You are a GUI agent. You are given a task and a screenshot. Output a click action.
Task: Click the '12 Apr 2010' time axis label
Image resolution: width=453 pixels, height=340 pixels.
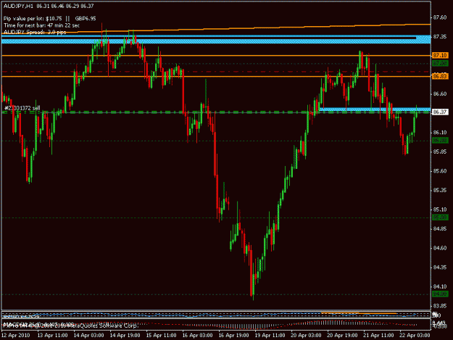pyautogui.click(x=15, y=335)
